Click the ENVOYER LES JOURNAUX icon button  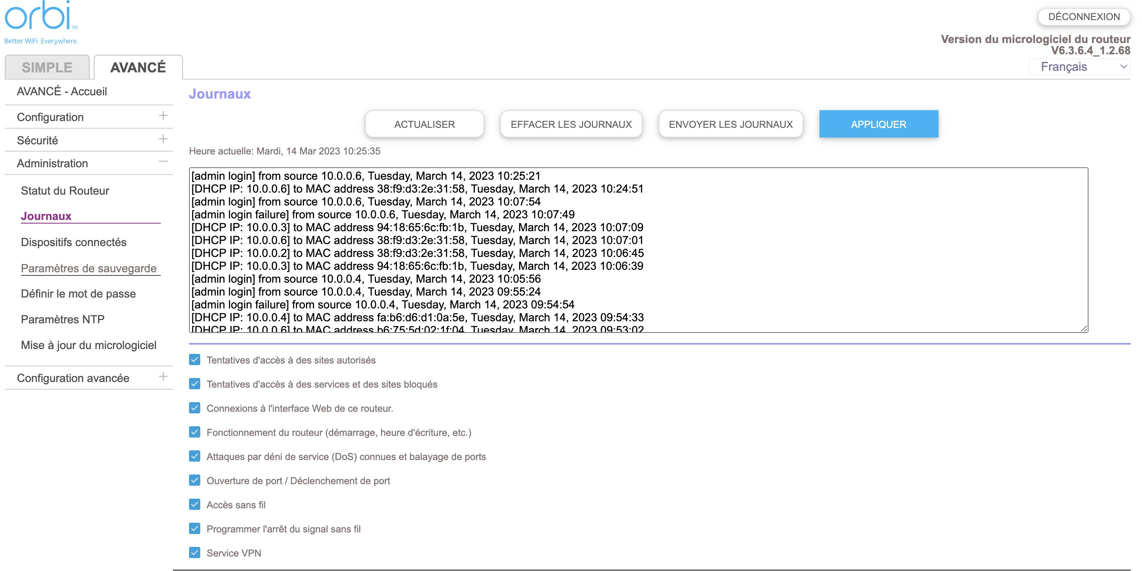click(731, 124)
